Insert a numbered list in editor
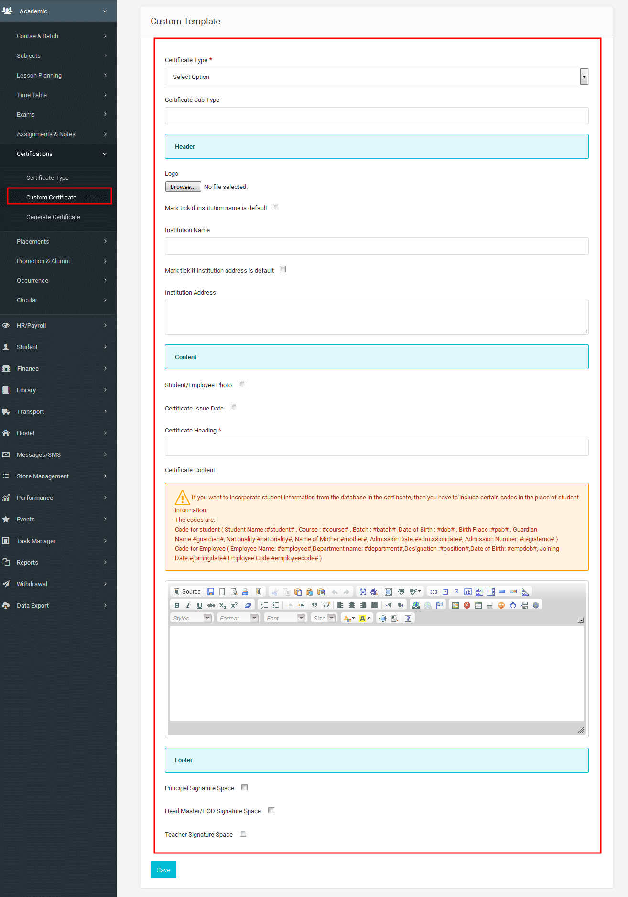This screenshot has height=897, width=628. click(x=264, y=605)
